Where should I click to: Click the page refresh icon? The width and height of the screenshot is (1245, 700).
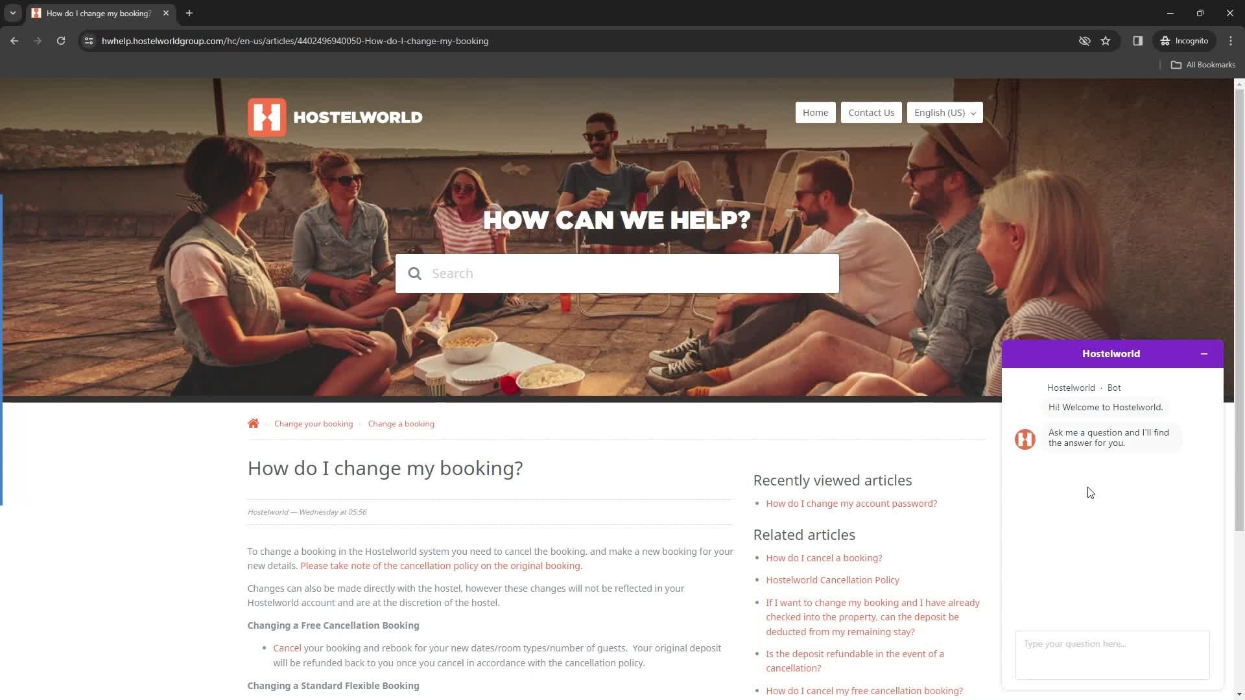61,40
